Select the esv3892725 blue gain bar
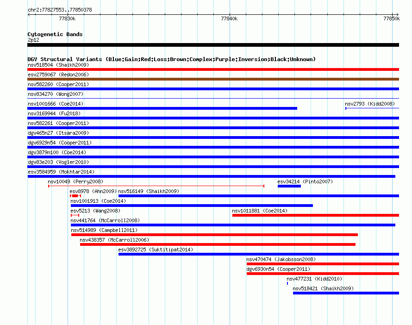 259,254
